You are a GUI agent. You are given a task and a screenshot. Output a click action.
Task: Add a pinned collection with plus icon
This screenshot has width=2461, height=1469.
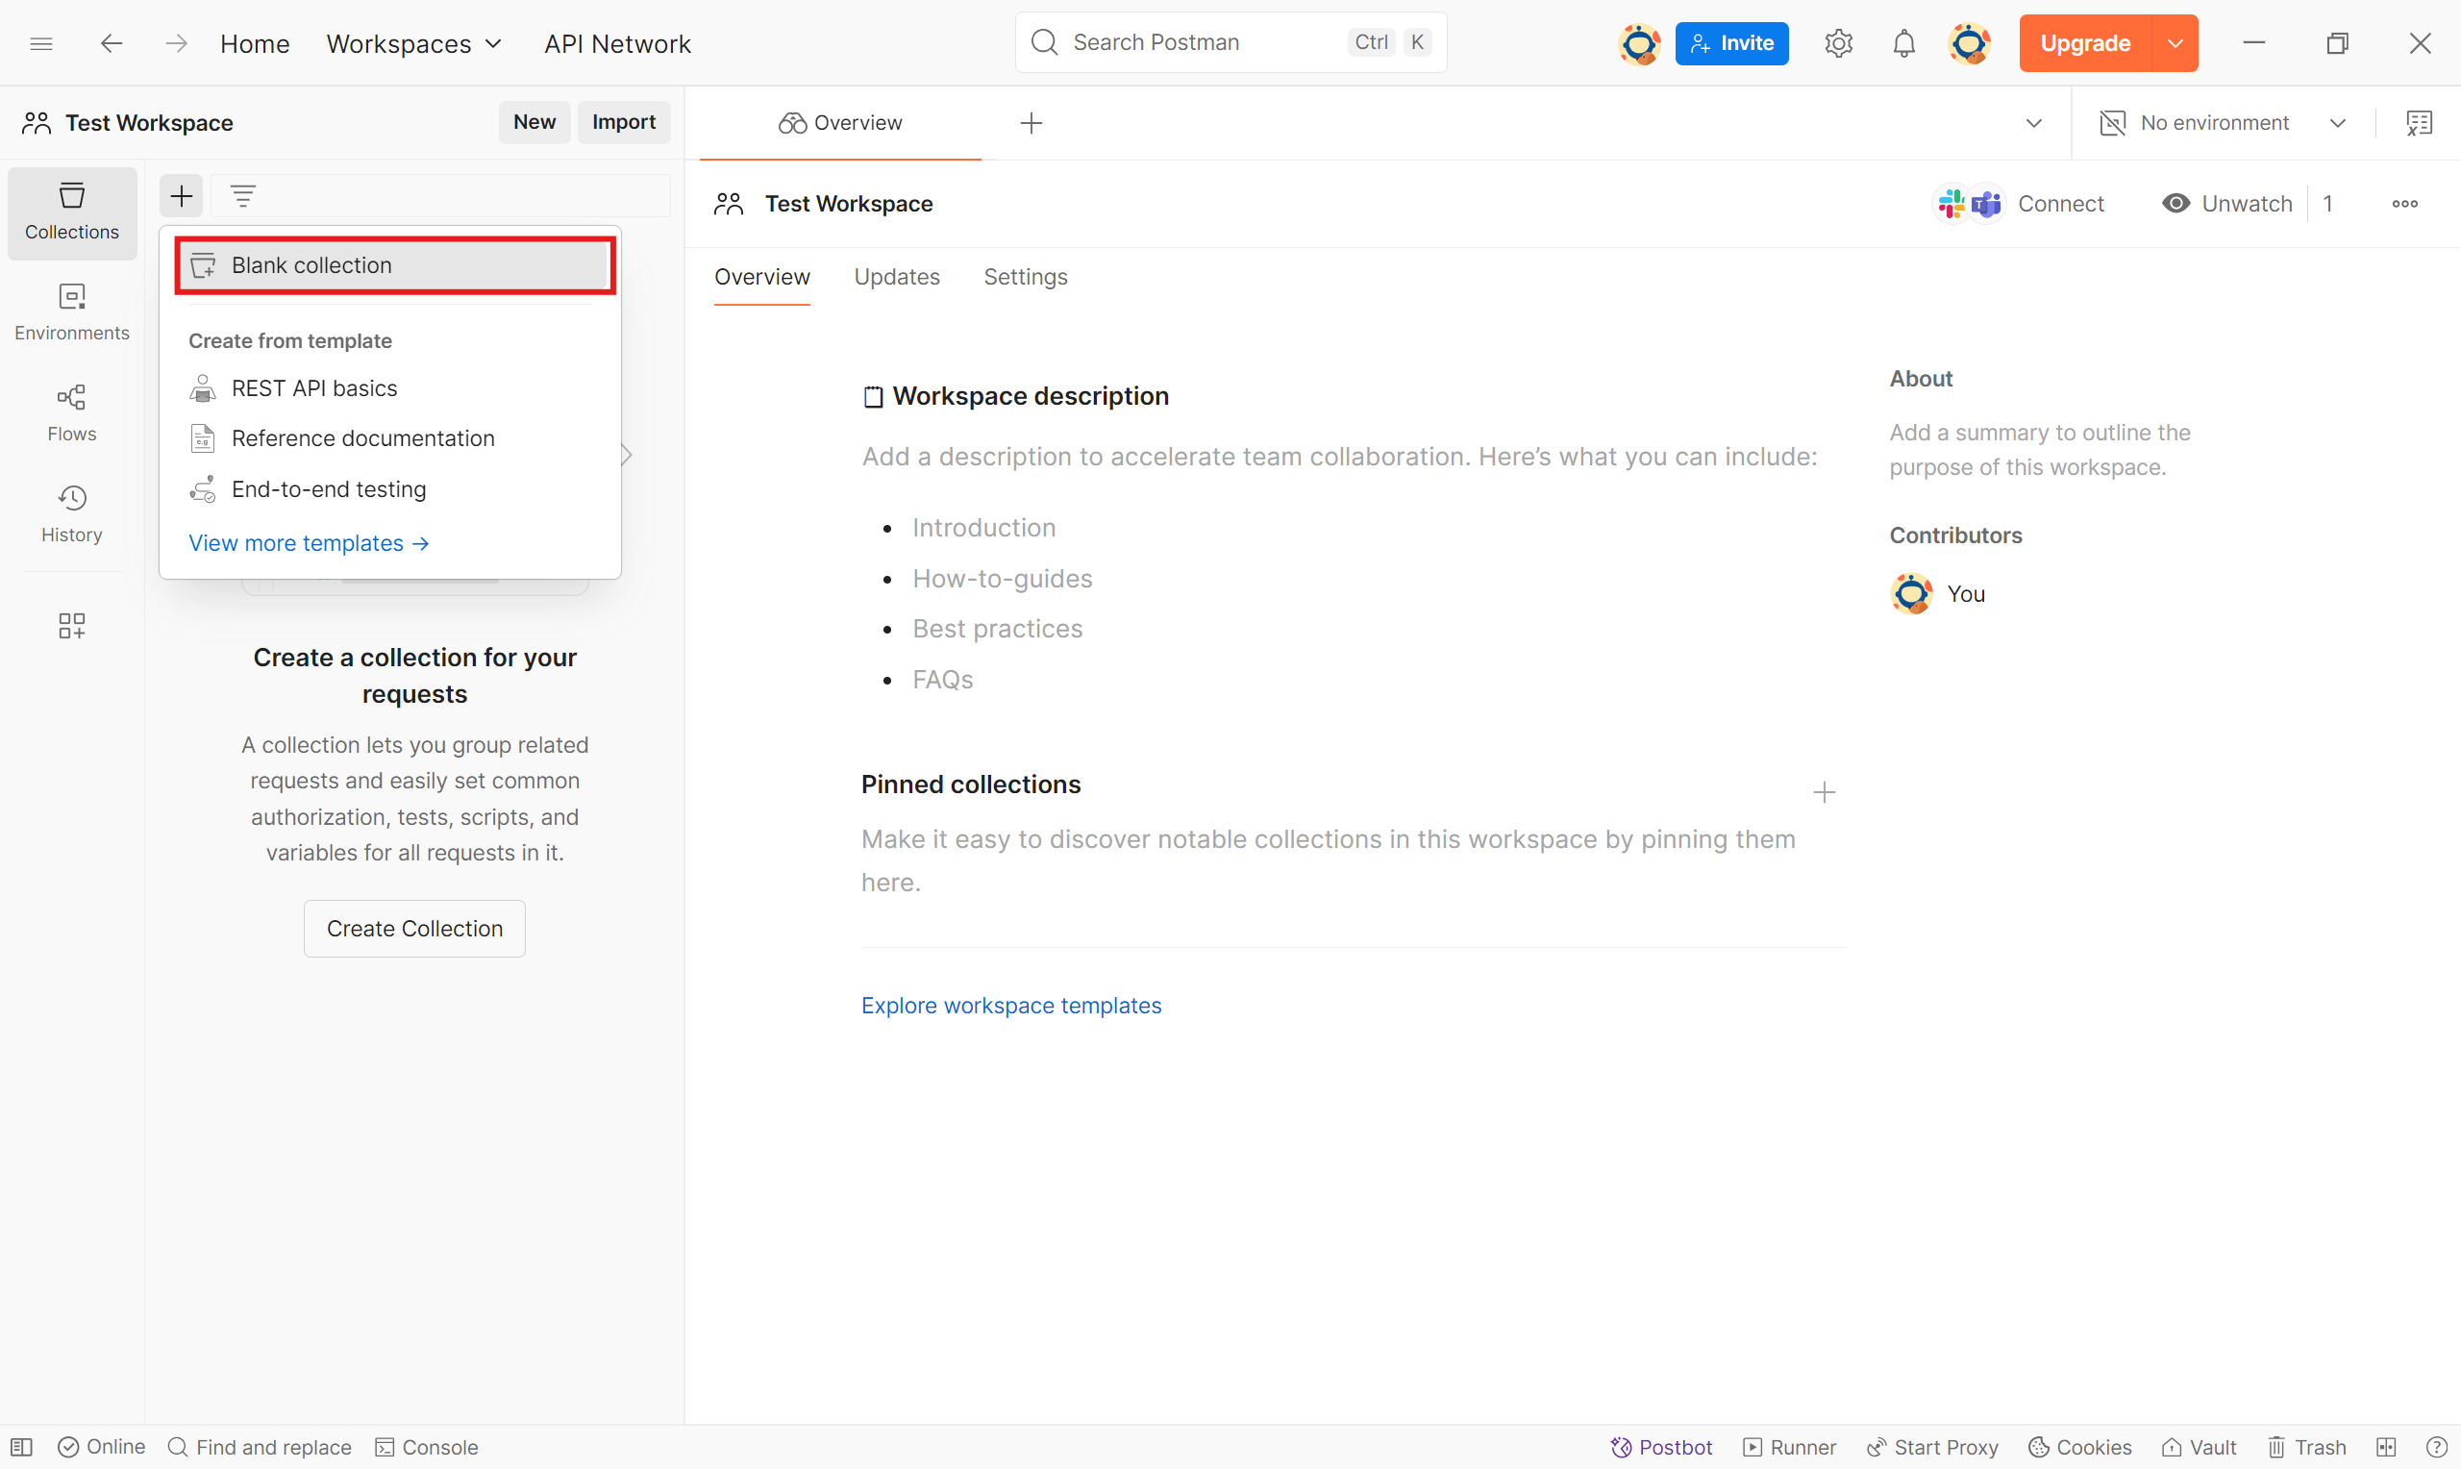(x=1824, y=792)
